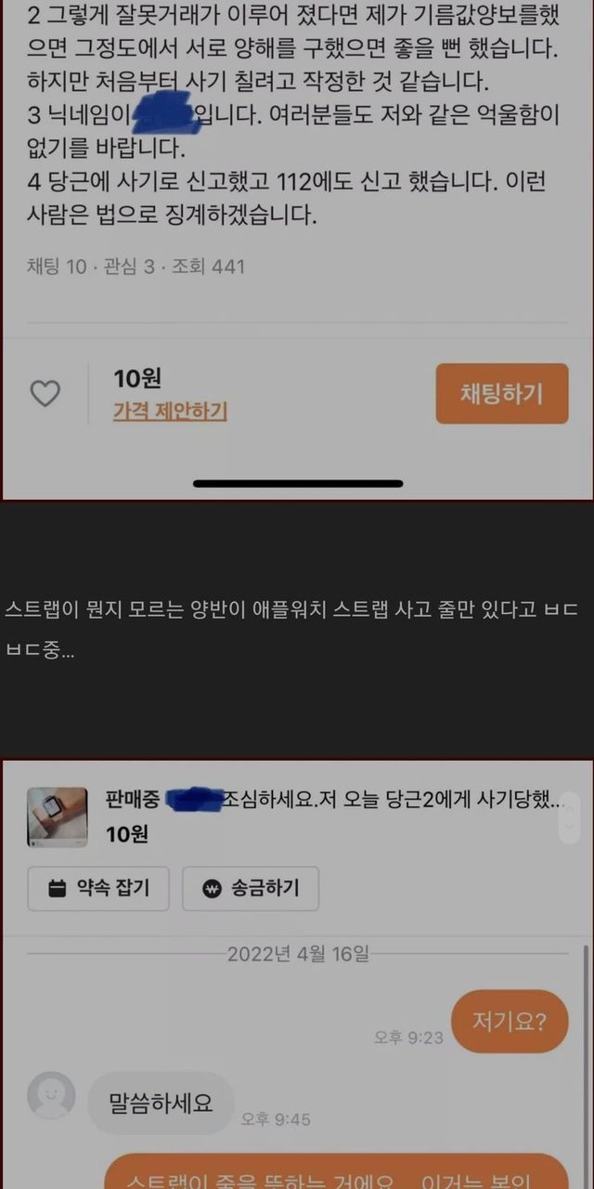Select the 말씀하세요 received message bubble
594x1189 pixels.
(161, 1103)
